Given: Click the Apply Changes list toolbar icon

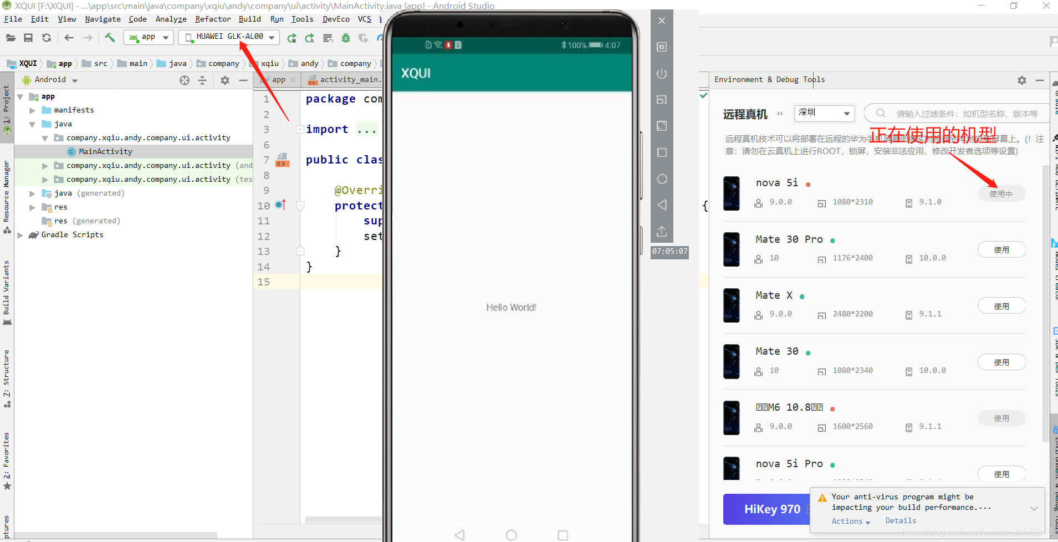Looking at the screenshot, I should (x=328, y=38).
